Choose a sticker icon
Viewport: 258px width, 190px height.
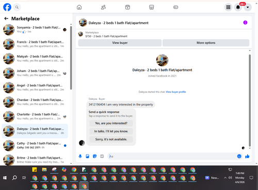click(x=94, y=156)
